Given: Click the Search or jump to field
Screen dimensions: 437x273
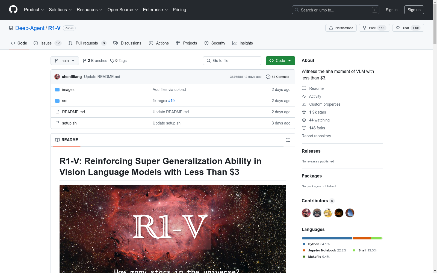Looking at the screenshot, I should [x=336, y=10].
